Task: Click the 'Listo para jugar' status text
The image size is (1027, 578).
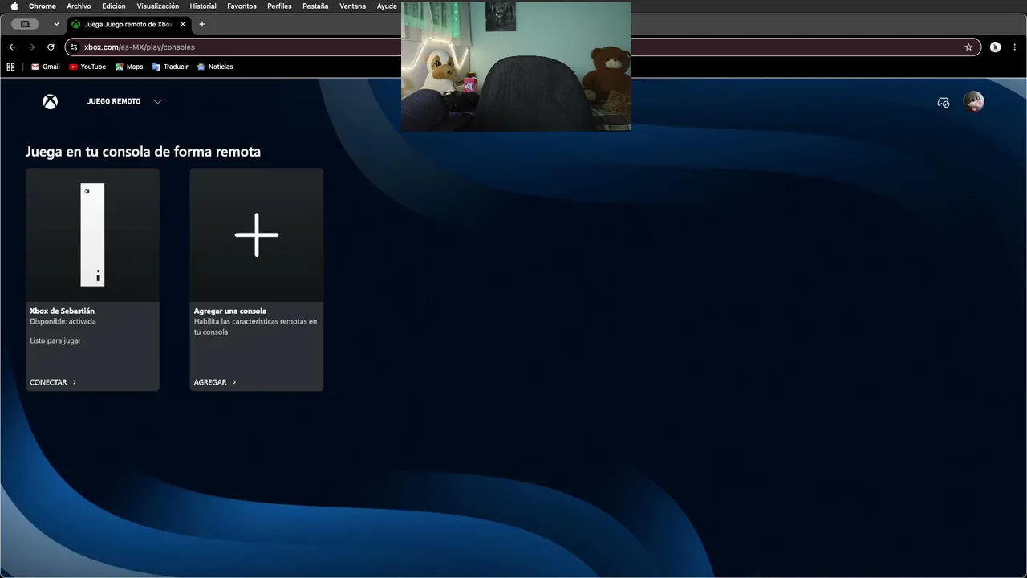Action: (55, 340)
